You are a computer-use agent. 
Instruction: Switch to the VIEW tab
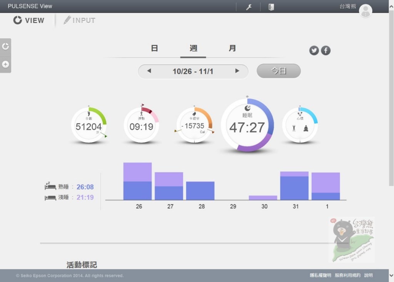(x=28, y=20)
